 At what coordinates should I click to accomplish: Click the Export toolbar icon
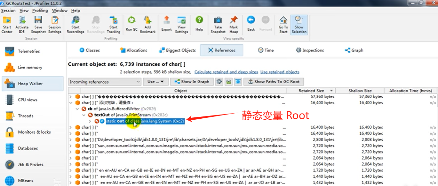(166, 24)
